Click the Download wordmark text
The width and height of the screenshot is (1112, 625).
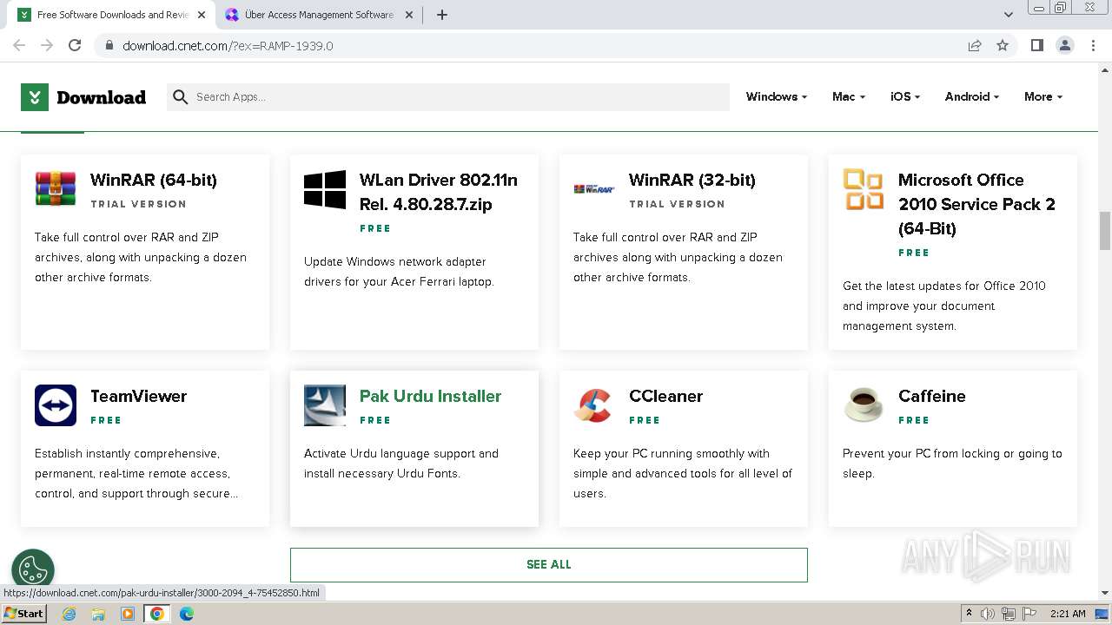pos(102,97)
